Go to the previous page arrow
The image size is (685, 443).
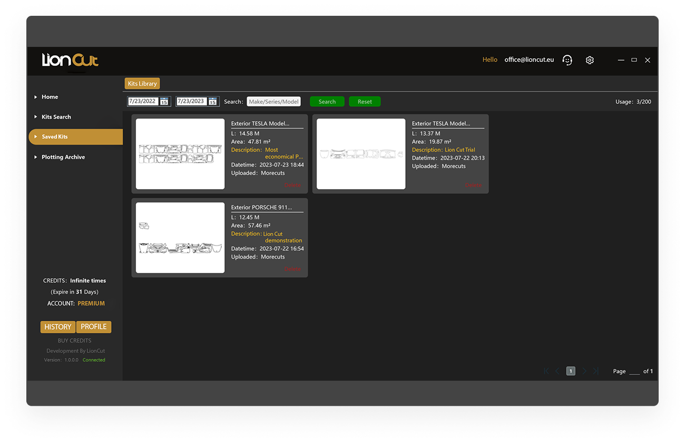pyautogui.click(x=557, y=371)
